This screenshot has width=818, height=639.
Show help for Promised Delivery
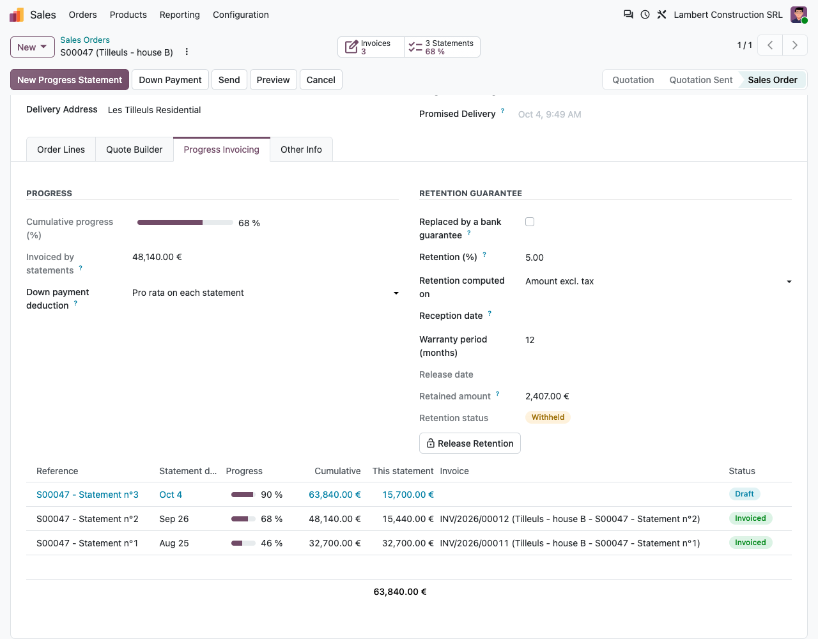tap(502, 111)
